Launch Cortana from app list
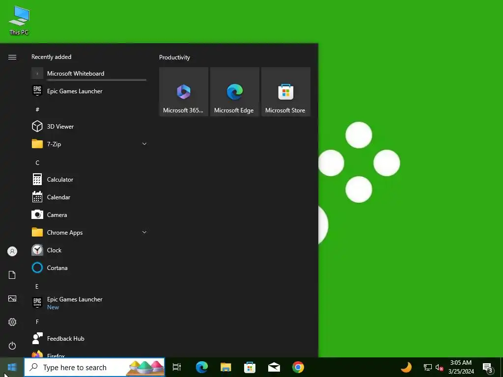 [88, 268]
